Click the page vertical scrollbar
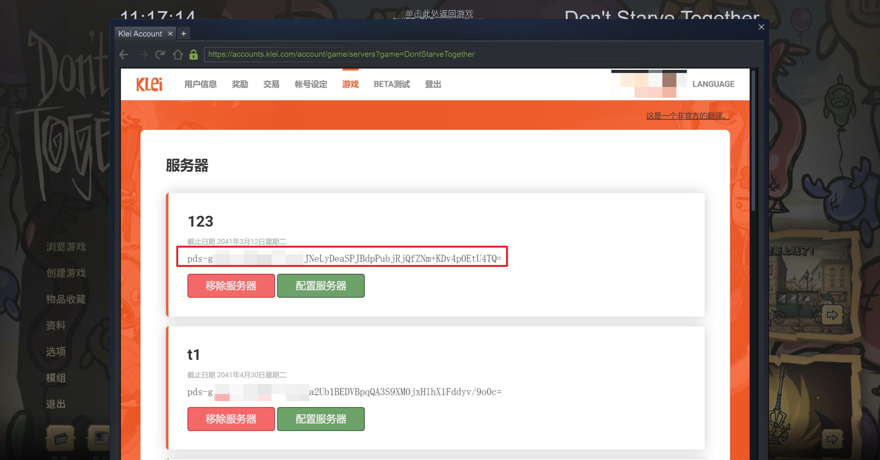Viewport: 880px width, 460px height. pyautogui.click(x=754, y=140)
